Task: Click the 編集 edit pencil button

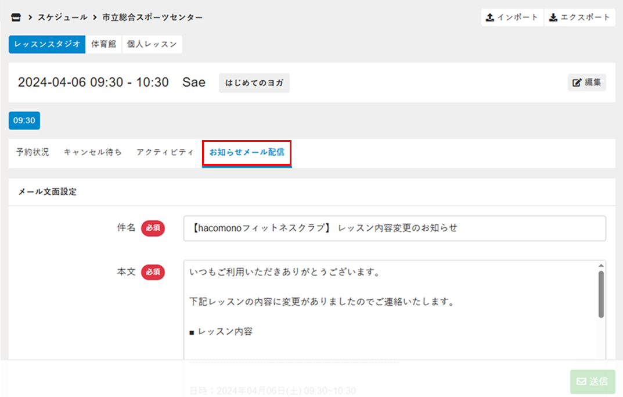Action: [x=586, y=83]
